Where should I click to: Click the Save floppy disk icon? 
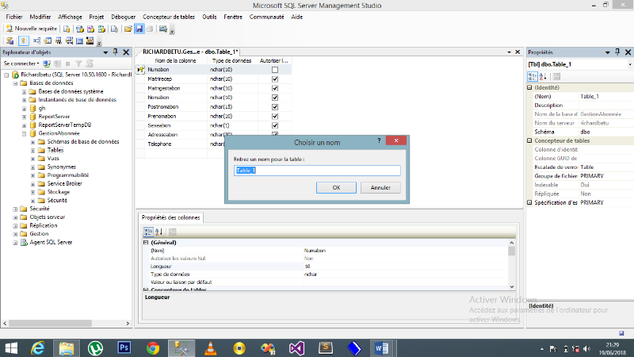(139, 29)
